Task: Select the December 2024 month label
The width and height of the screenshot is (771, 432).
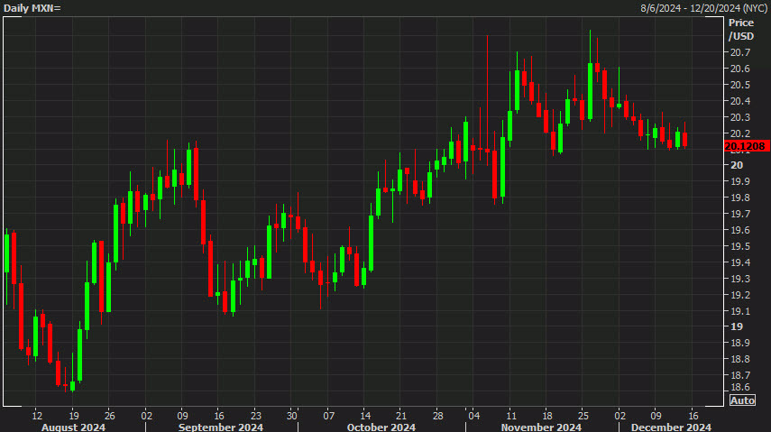Action: 671,427
